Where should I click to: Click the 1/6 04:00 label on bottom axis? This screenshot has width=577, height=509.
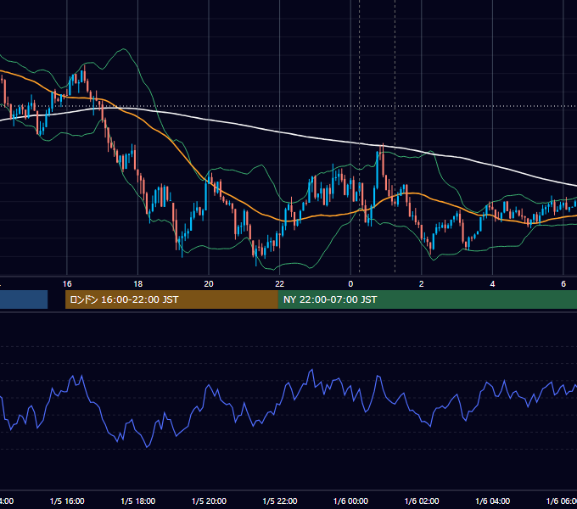[493, 501]
